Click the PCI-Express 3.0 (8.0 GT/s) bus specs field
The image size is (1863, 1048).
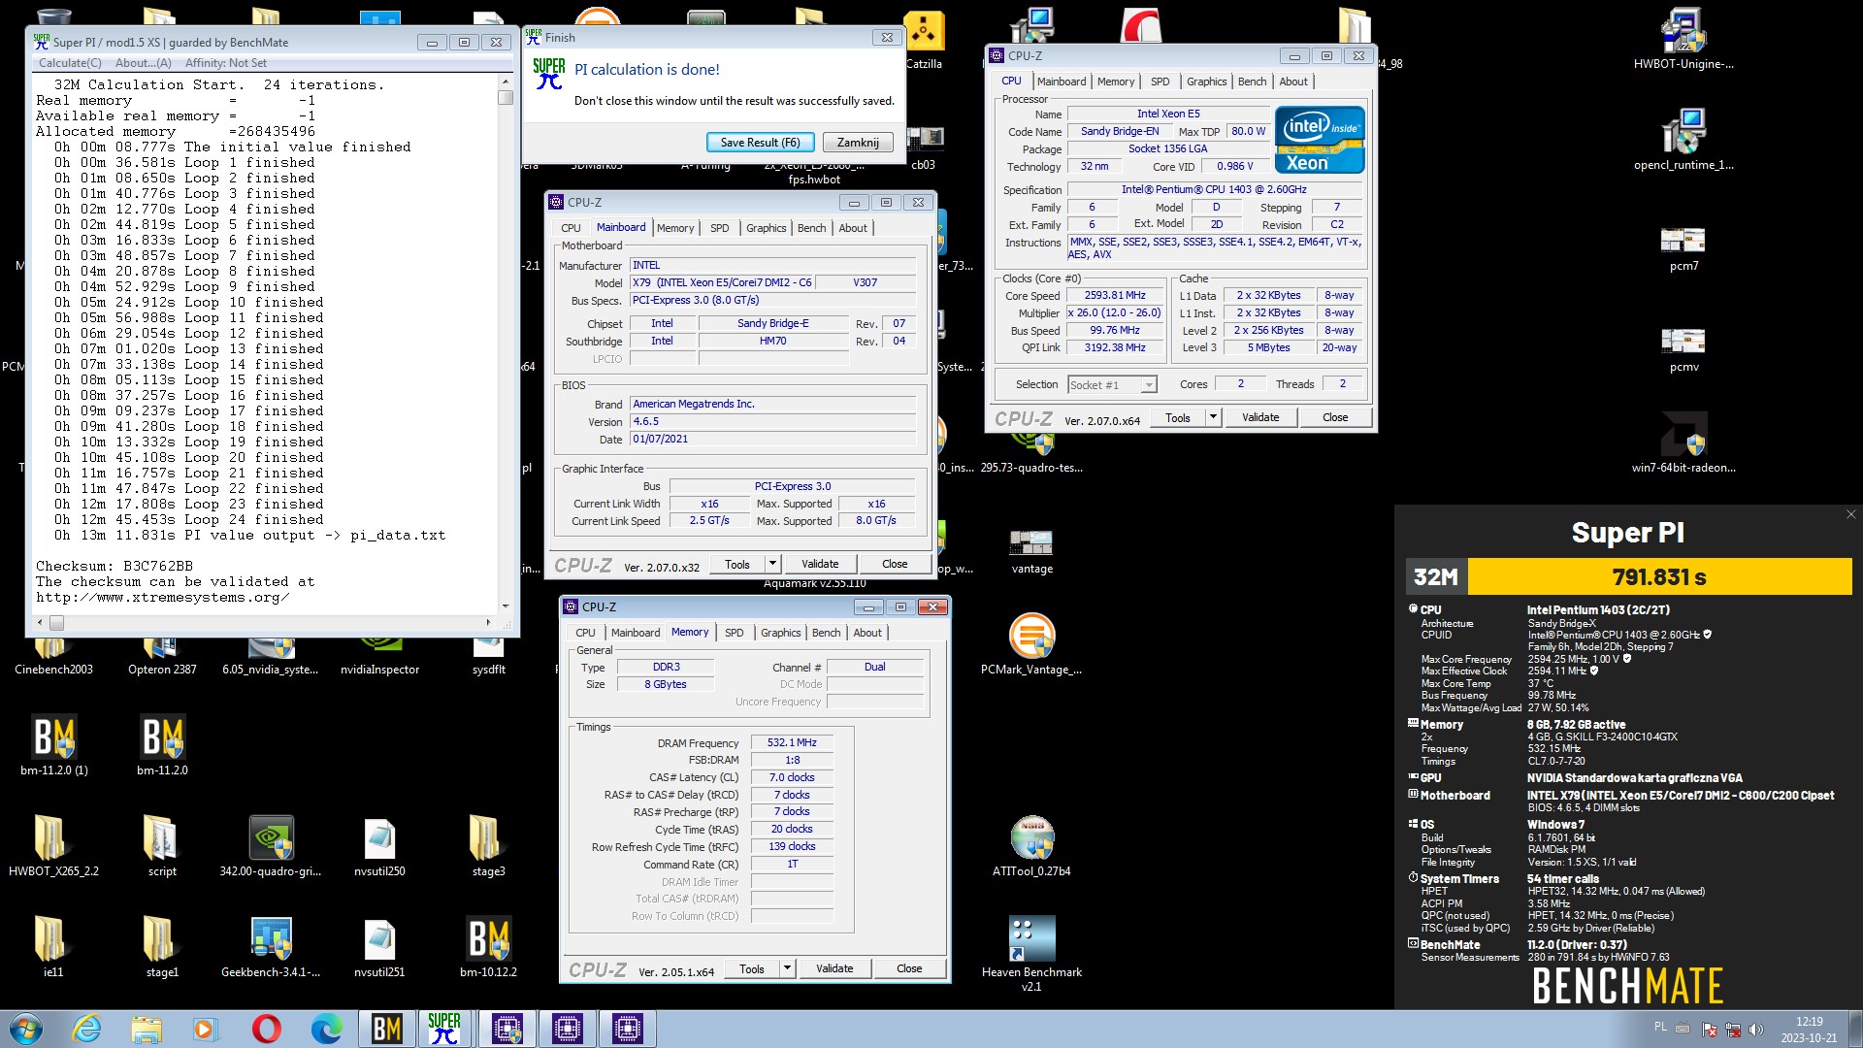(772, 301)
